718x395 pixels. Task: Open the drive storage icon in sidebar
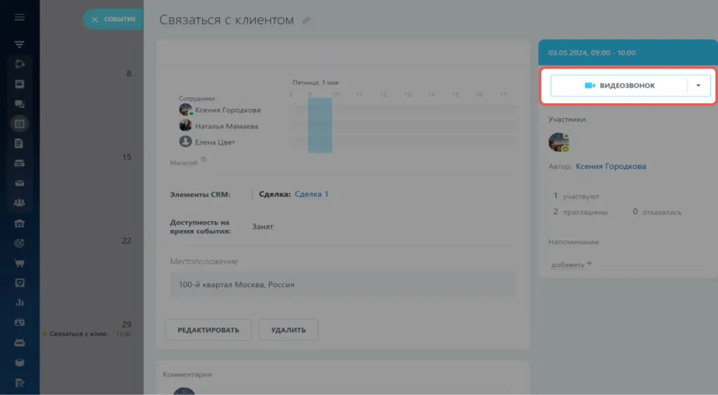(19, 163)
